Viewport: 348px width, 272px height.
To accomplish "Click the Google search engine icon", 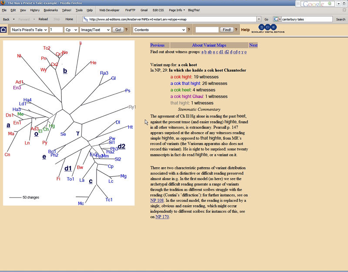I will [x=277, y=19].
